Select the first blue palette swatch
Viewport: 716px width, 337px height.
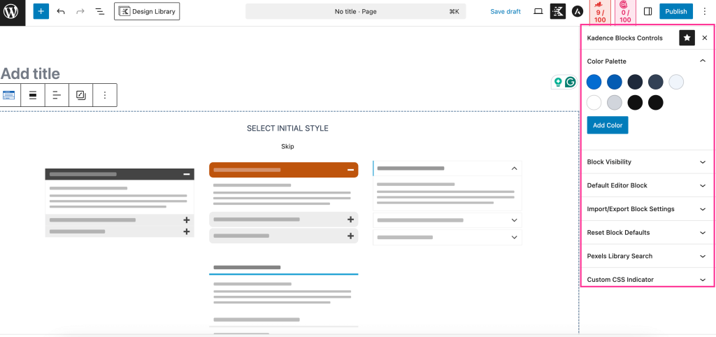(594, 82)
